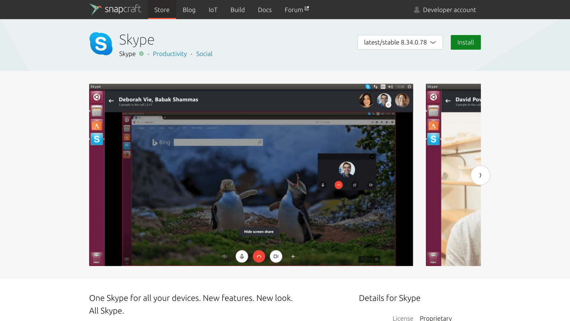Click the Details for Skype heading
570x321 pixels.
pyautogui.click(x=390, y=298)
